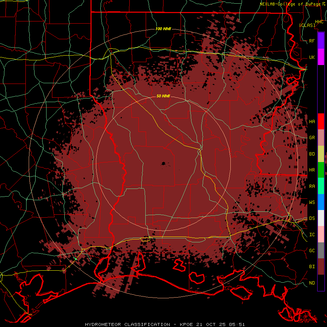Click the gray GC legend swatch
The width and height of the screenshot is (327, 327).
[321, 250]
